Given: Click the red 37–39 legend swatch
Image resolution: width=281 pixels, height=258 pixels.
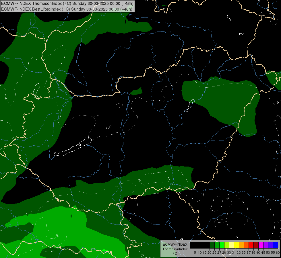Looking at the screenshot, I should coord(251,245).
